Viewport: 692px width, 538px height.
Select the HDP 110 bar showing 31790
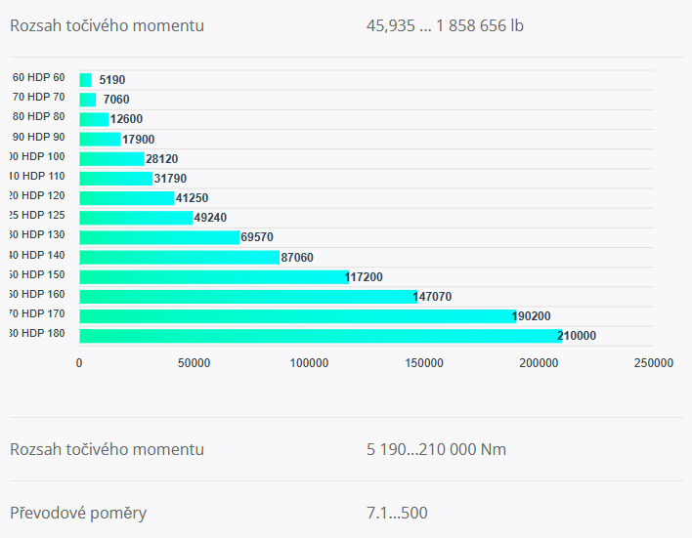pyautogui.click(x=116, y=178)
